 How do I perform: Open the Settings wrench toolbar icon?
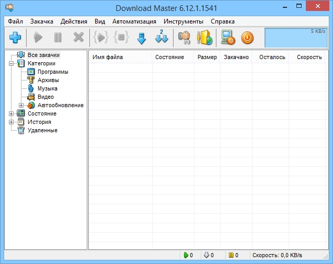pyautogui.click(x=183, y=38)
